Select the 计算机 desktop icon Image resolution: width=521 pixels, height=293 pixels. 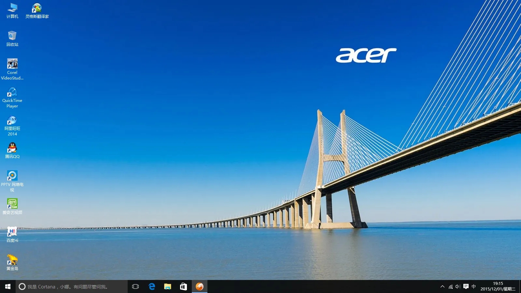(12, 10)
